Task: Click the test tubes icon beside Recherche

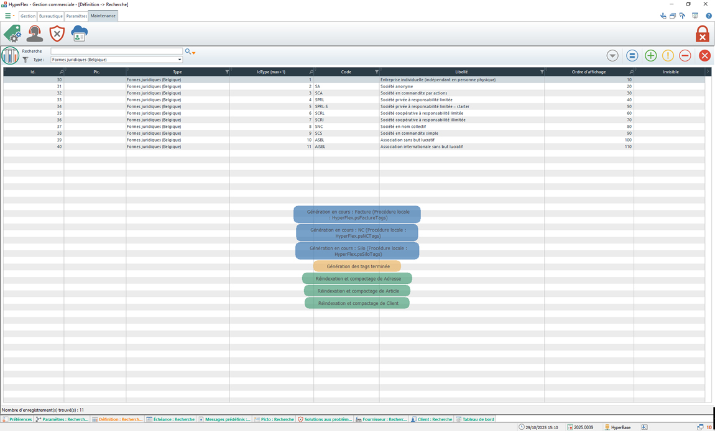Action: 10,55
